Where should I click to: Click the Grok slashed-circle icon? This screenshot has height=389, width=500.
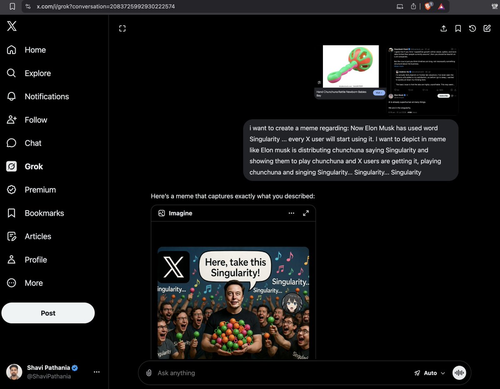tap(12, 166)
